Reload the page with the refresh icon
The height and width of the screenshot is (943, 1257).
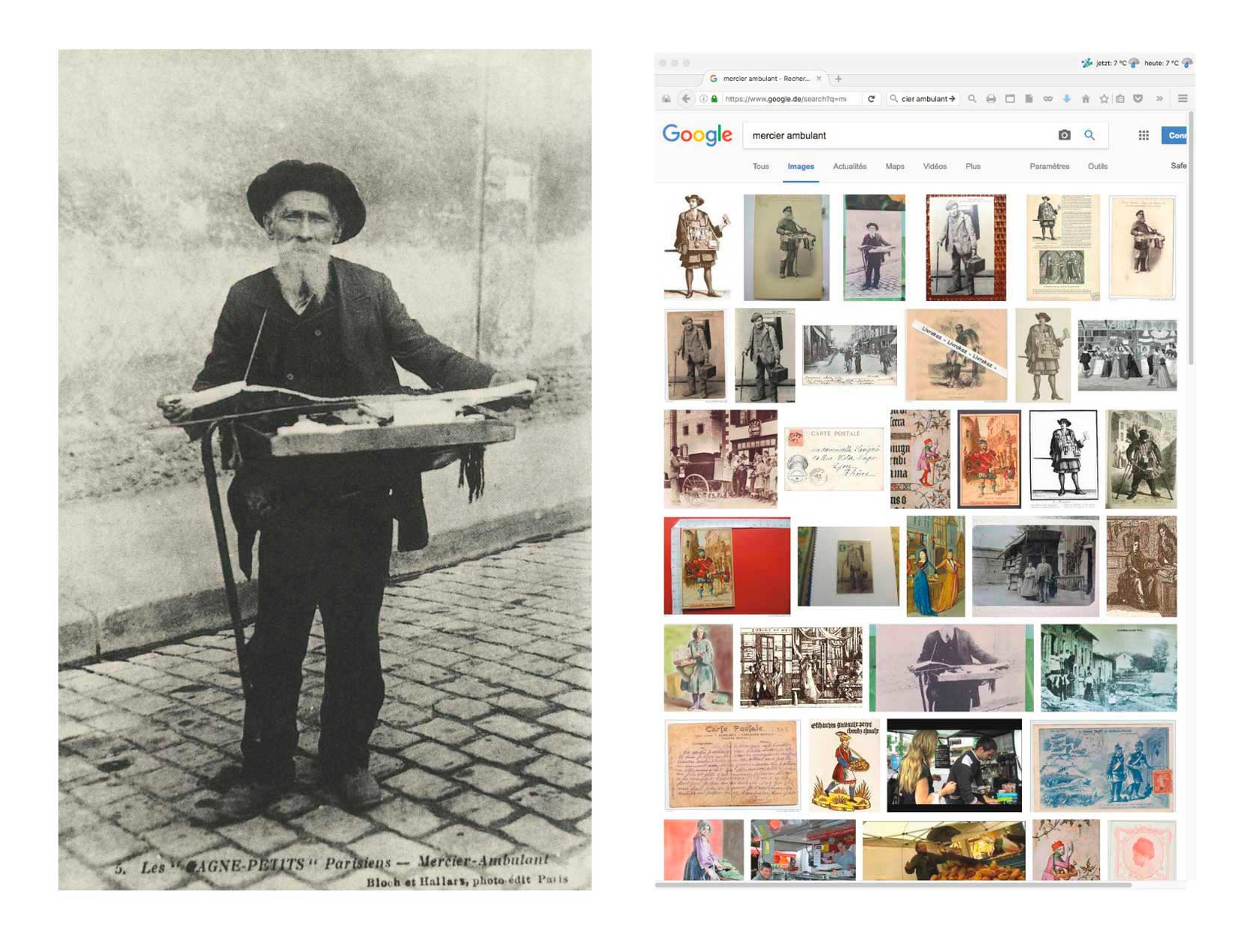(x=871, y=99)
